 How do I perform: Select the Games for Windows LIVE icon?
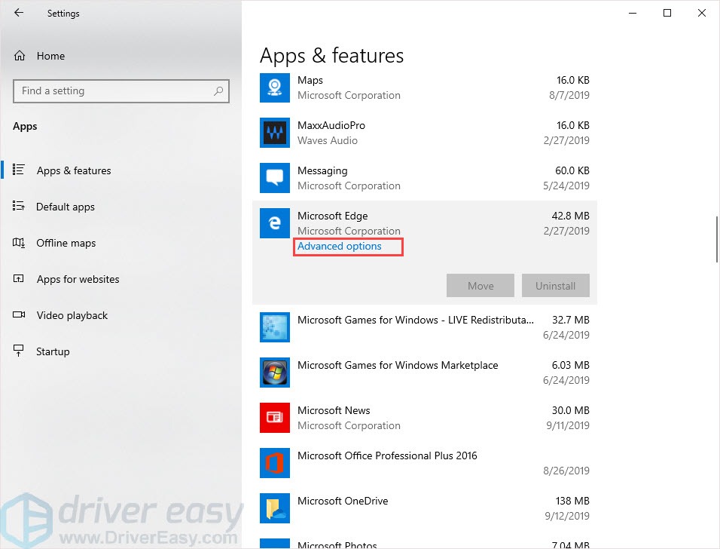275,327
